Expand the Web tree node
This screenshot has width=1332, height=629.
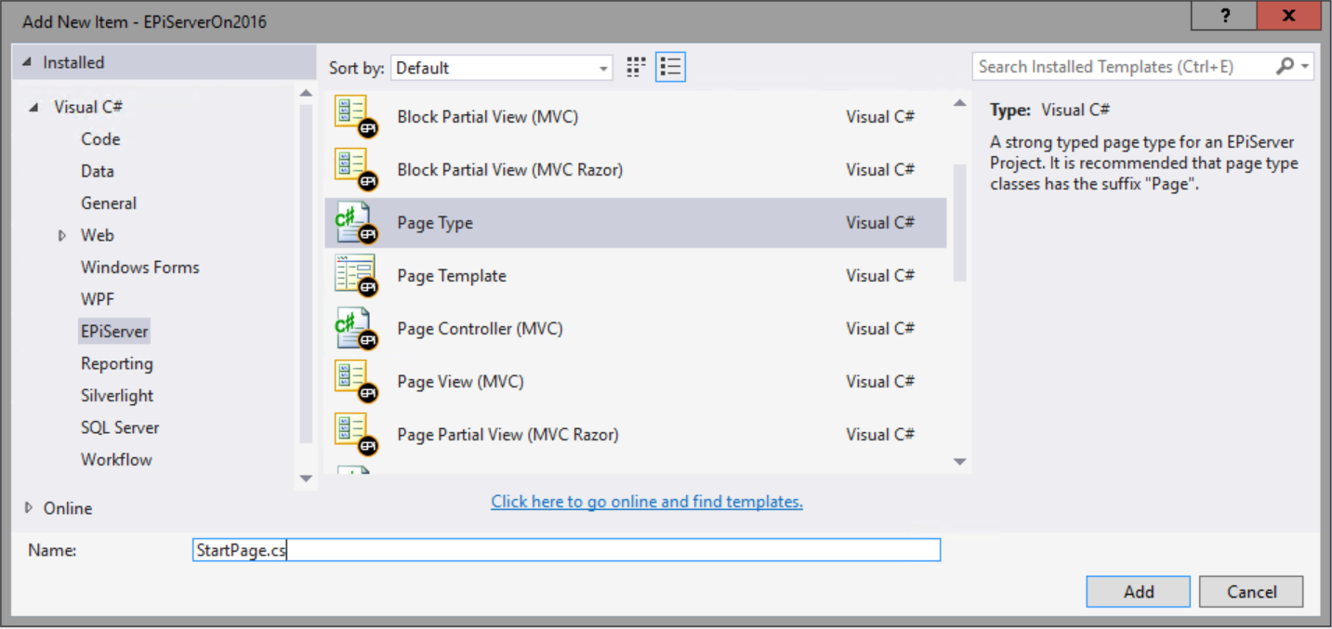coord(62,236)
